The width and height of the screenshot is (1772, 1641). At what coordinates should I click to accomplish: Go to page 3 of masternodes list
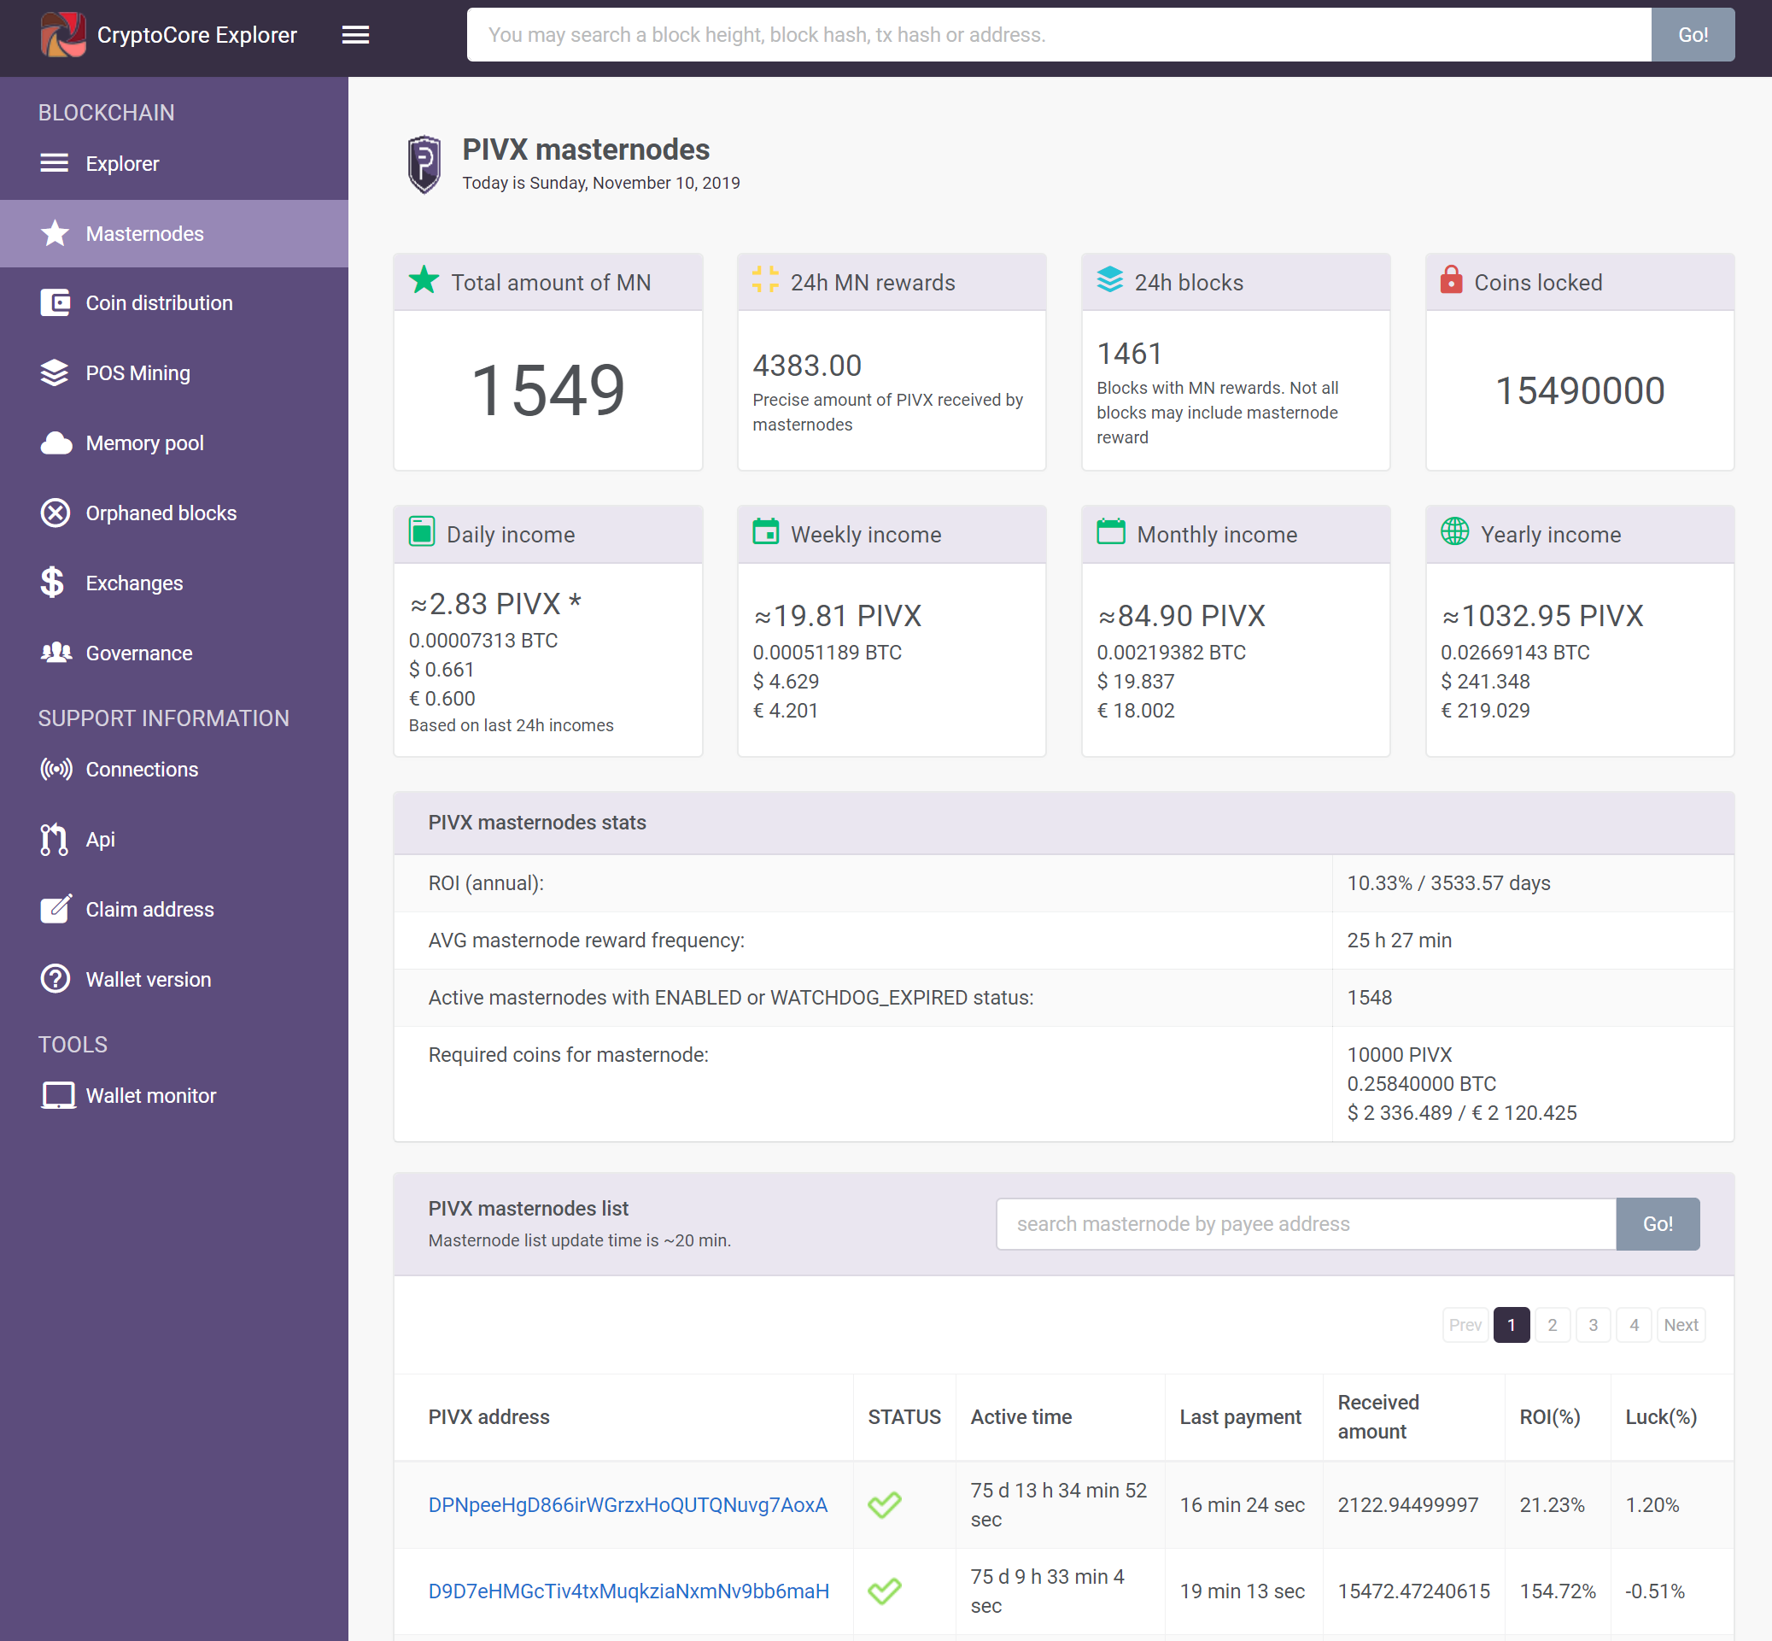(x=1593, y=1324)
